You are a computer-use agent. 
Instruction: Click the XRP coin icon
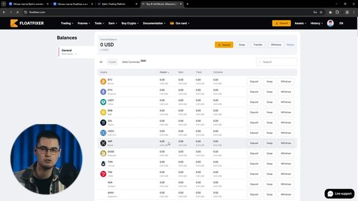[103, 143]
